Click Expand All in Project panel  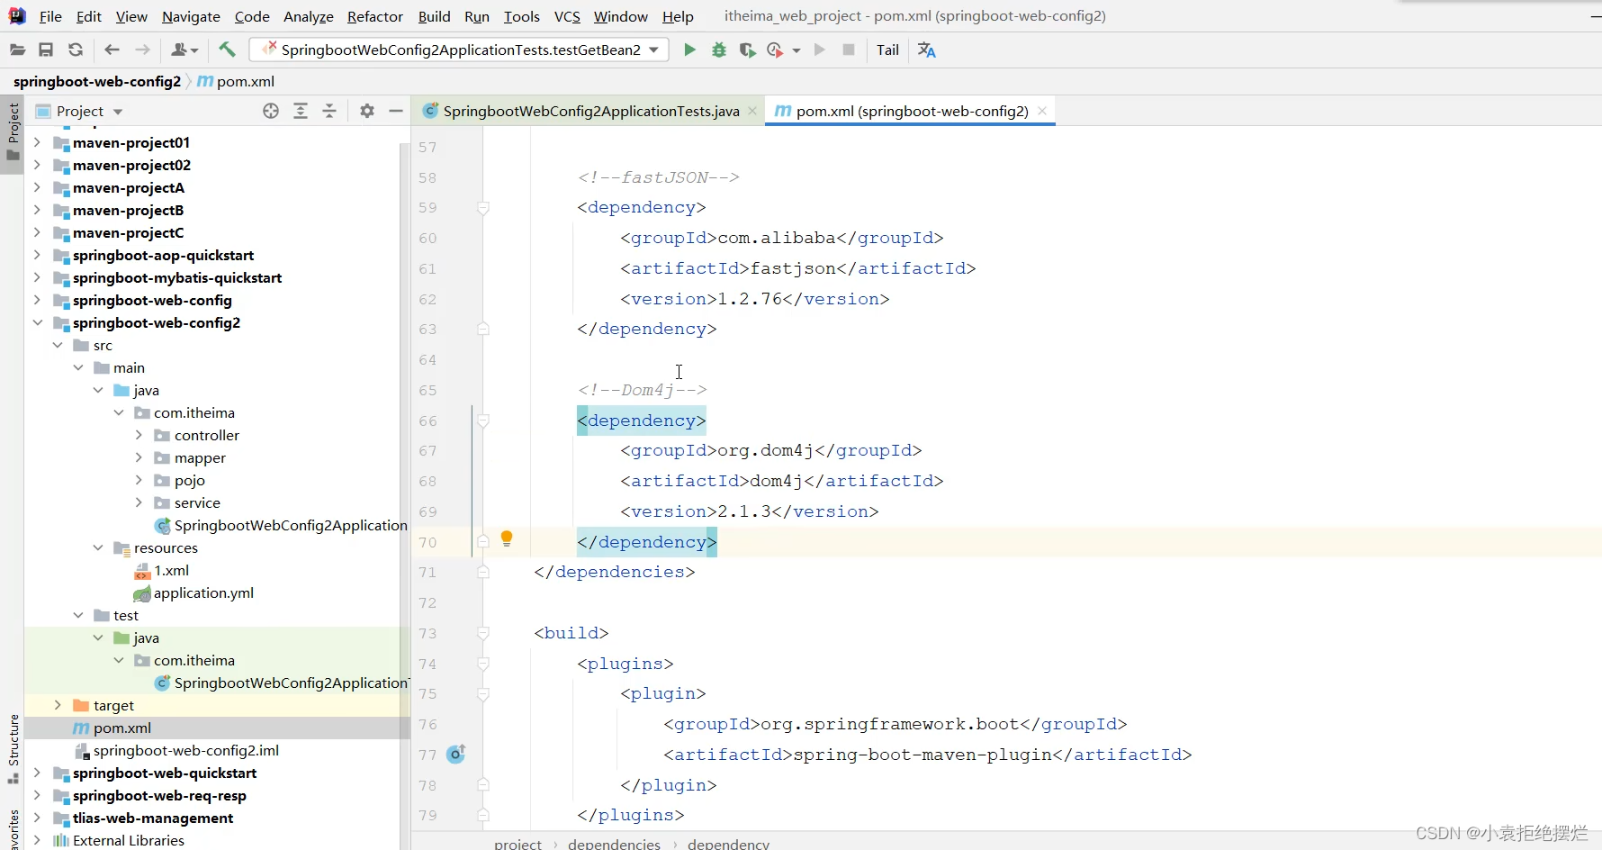coord(301,111)
